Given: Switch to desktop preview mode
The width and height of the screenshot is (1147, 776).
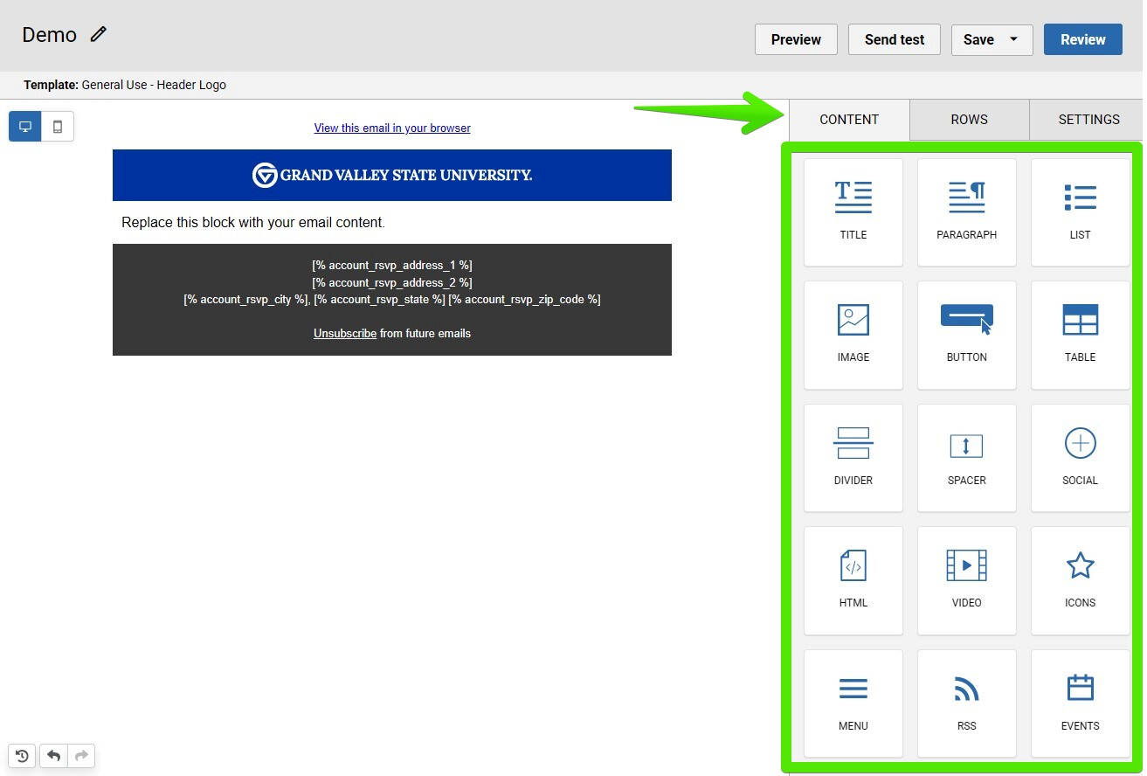Looking at the screenshot, I should click(25, 127).
